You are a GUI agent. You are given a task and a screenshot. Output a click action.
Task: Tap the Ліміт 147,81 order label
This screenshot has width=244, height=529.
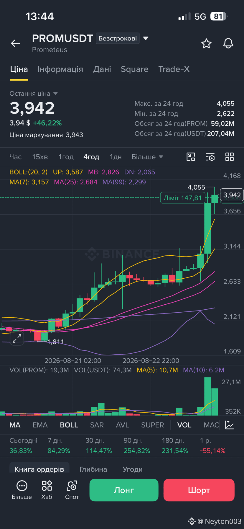point(183,198)
